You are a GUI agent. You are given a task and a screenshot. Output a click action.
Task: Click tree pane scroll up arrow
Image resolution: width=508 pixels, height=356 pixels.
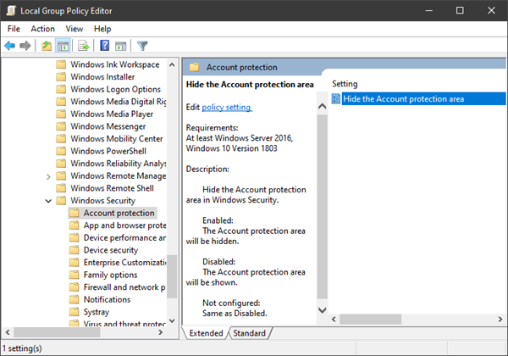(x=172, y=64)
